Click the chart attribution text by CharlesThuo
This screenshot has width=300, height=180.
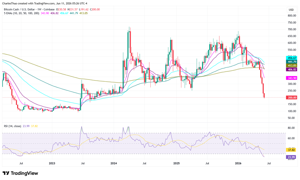(45, 4)
